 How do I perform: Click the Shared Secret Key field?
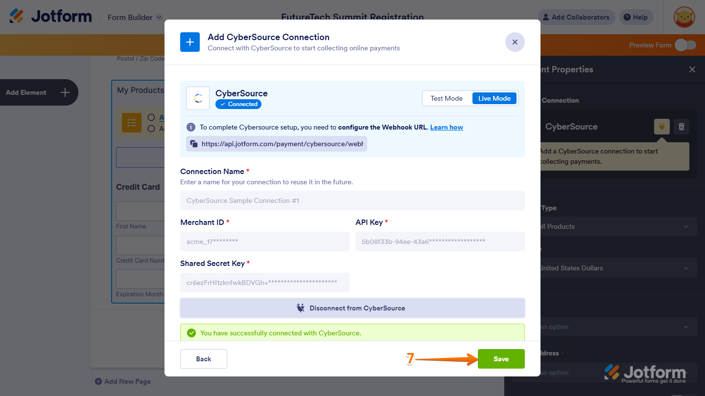pos(265,283)
